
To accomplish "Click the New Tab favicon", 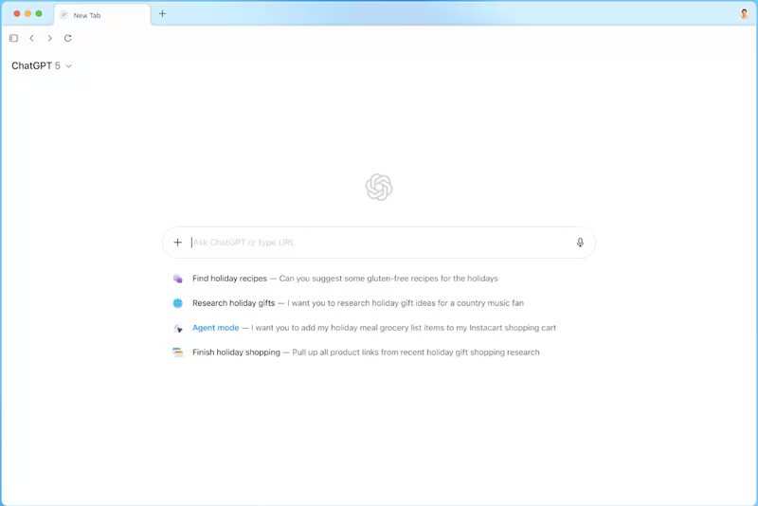I will (x=63, y=15).
